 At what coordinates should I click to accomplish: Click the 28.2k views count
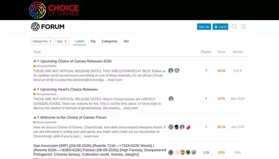(x=221, y=70)
